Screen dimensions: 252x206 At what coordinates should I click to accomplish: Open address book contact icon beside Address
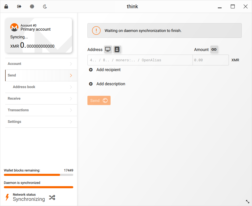tap(117, 49)
